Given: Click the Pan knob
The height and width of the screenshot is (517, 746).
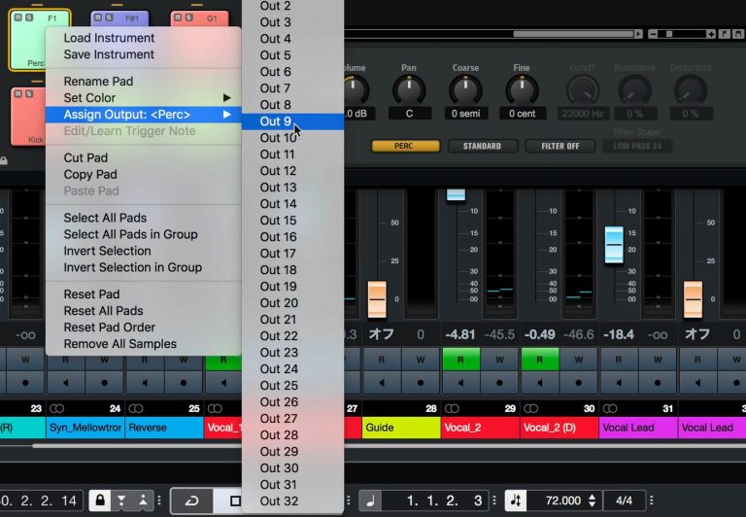Looking at the screenshot, I should (x=409, y=90).
